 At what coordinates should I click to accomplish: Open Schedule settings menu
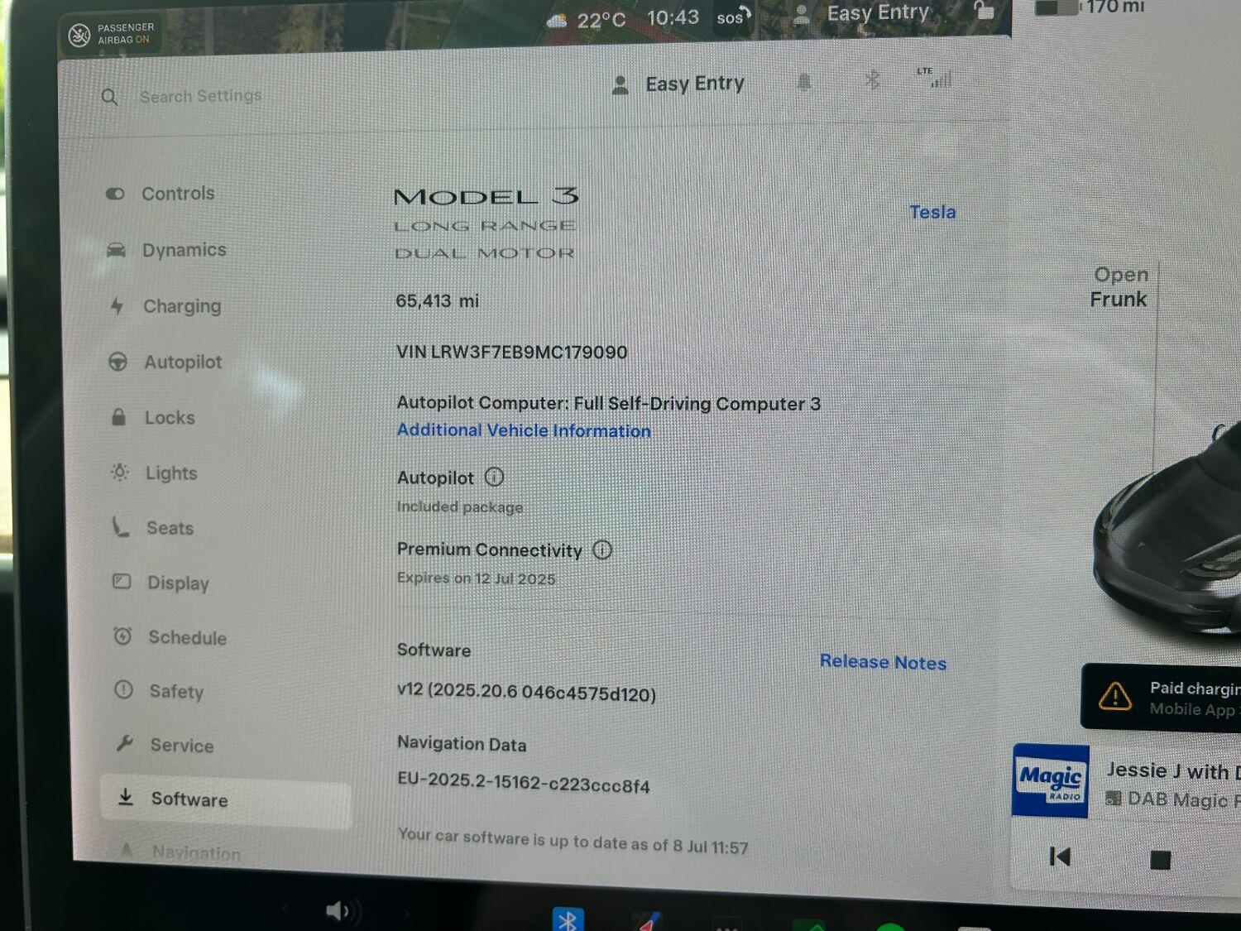click(170, 637)
